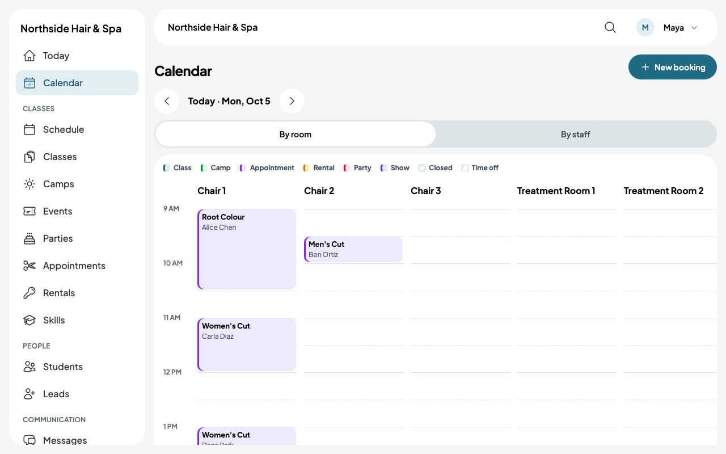Toggle the Camp legend filter

216,168
